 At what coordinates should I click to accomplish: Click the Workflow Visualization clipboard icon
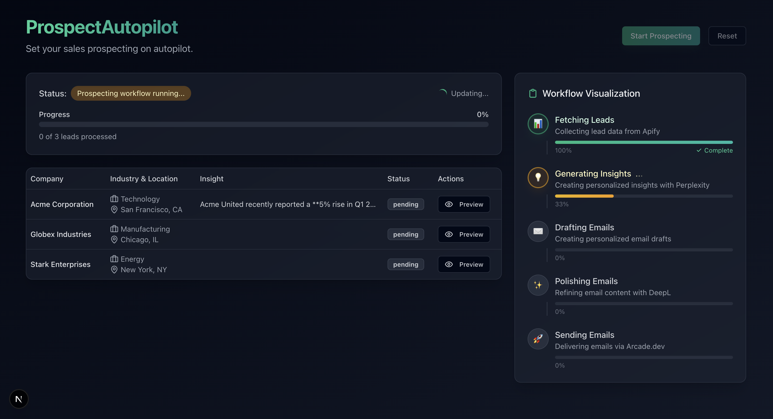[x=533, y=93]
